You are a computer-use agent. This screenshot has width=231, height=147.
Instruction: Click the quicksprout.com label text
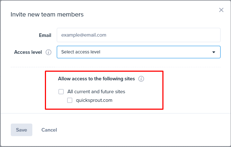tap(94, 100)
